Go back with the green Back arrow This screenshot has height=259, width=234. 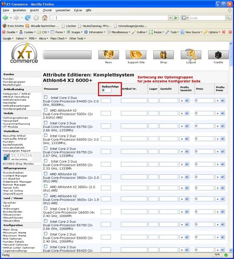coord(5,18)
